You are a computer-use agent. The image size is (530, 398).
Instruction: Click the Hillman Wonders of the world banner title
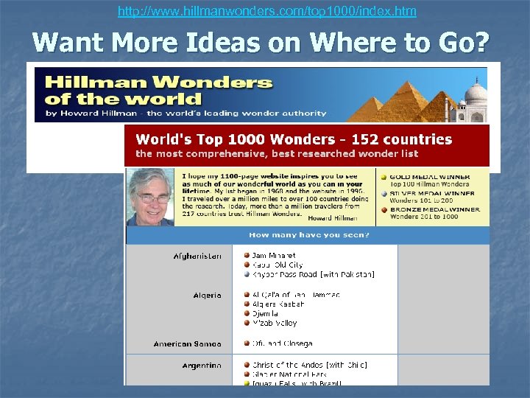(x=158, y=91)
